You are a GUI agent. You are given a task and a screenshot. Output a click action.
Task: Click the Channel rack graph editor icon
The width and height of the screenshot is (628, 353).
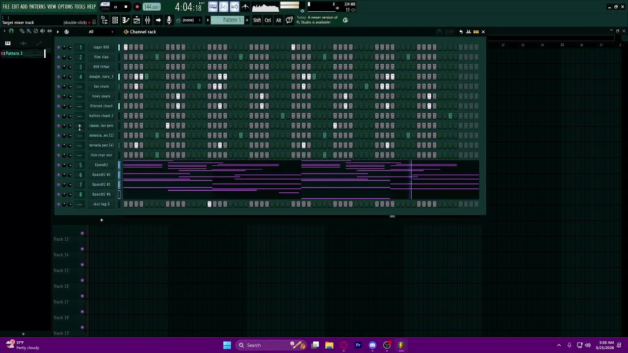pyautogui.click(x=469, y=32)
